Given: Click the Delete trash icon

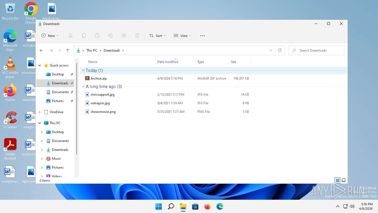Looking at the screenshot, I should 137,35.
